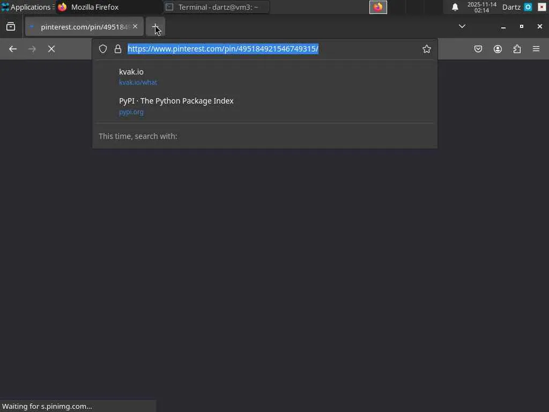
Task: Open the Dartz user menu
Action: click(511, 7)
